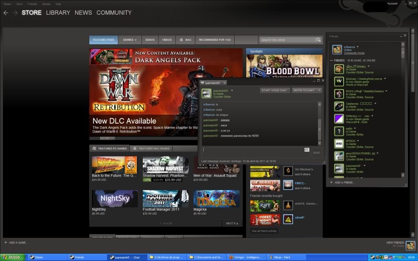Viewport: 418px width, 261px height.
Task: Open Taringa browser window from taskbar
Action: [x=246, y=257]
